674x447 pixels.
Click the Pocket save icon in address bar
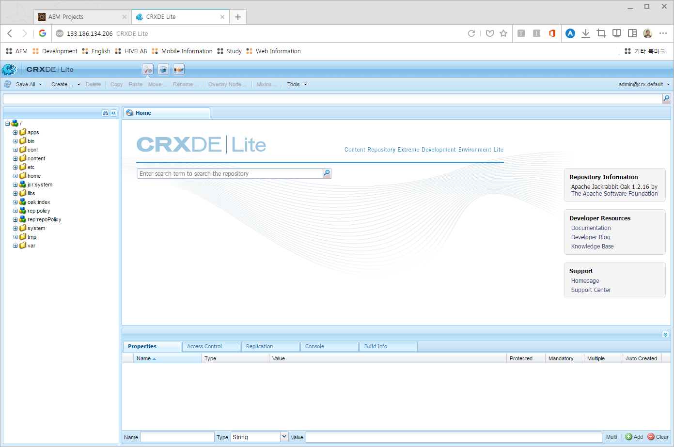point(490,33)
